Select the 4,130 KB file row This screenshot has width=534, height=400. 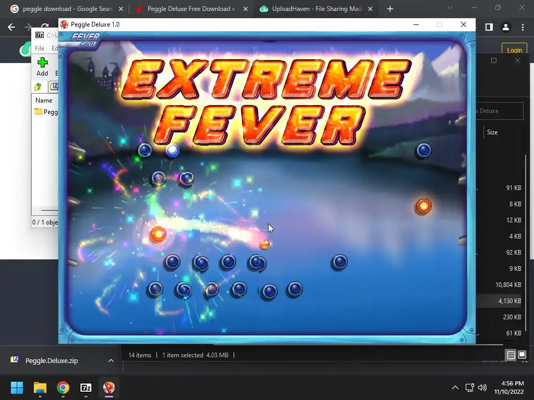[499, 301]
